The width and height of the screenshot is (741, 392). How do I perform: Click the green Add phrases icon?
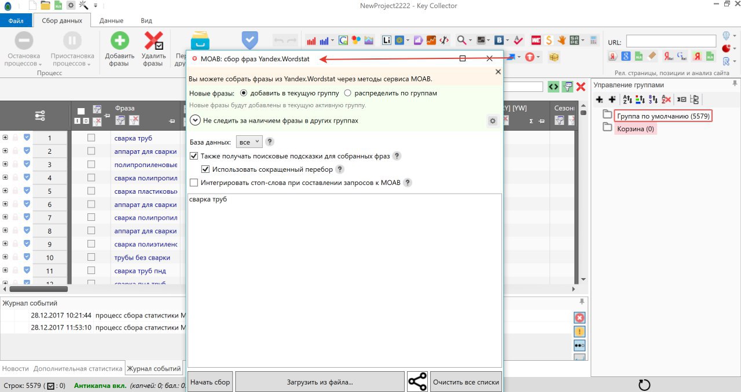point(120,41)
